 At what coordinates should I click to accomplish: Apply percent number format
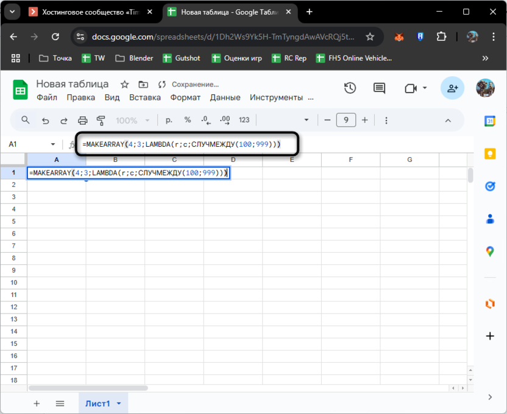[188, 120]
